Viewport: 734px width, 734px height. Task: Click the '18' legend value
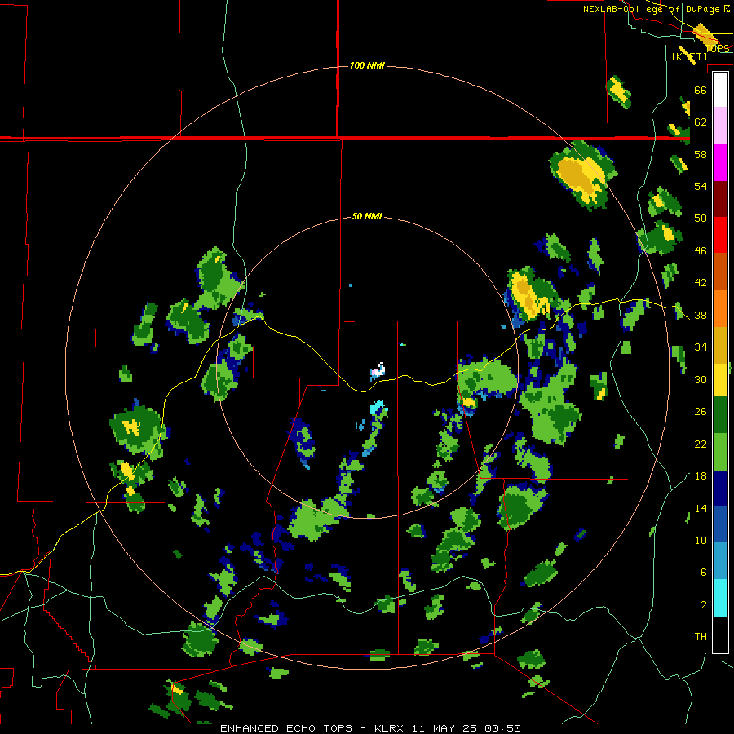click(701, 476)
